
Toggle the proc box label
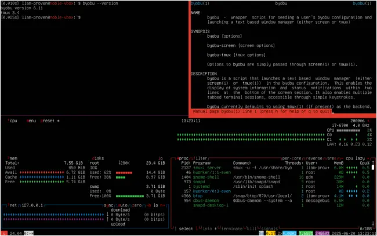point(183,158)
